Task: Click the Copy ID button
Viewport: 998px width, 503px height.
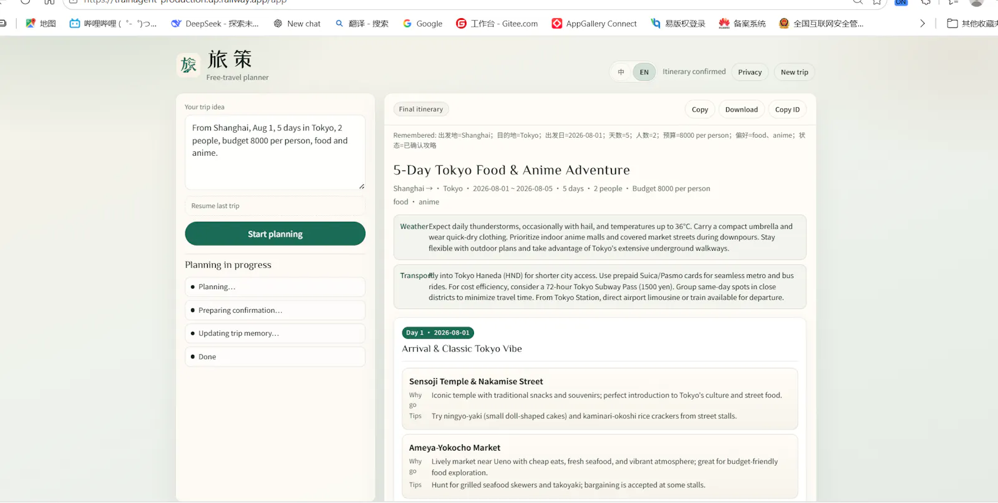Action: [787, 110]
